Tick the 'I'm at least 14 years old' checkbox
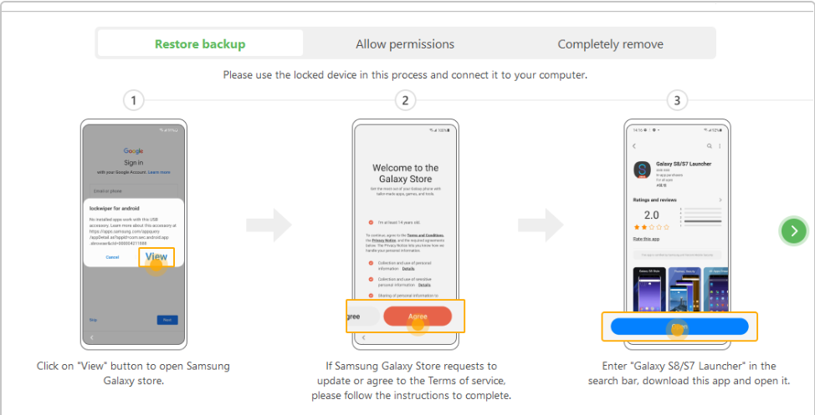The image size is (815, 415). click(371, 222)
